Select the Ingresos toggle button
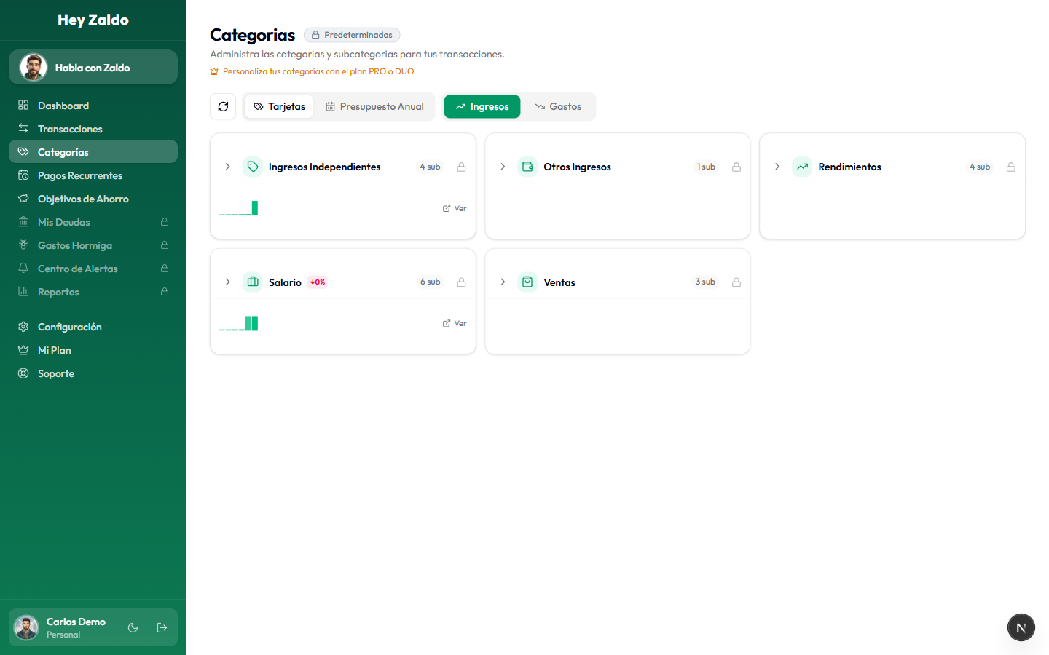The width and height of the screenshot is (1049, 655). coord(482,106)
